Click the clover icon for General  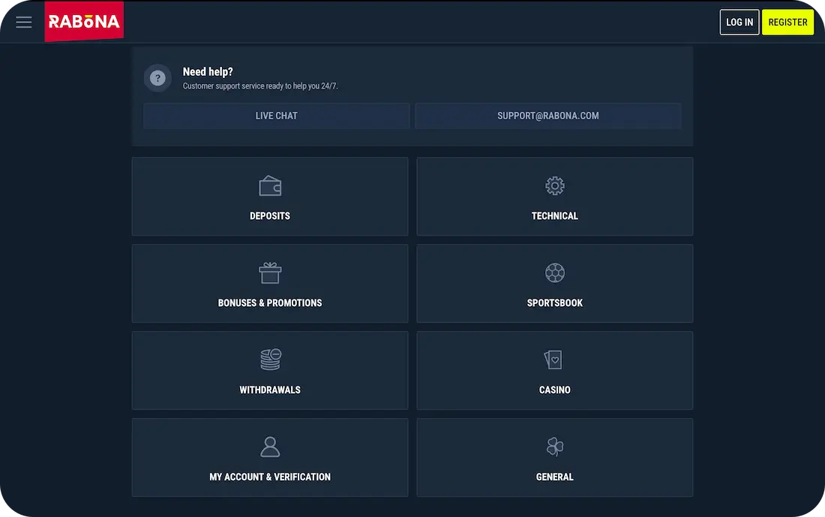click(555, 447)
